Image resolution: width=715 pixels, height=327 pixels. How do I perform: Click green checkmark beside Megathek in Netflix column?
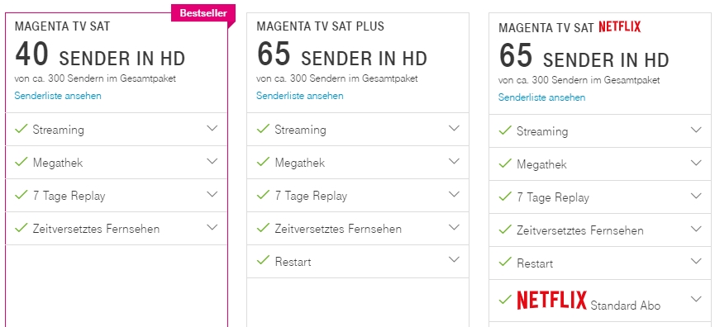coord(505,163)
